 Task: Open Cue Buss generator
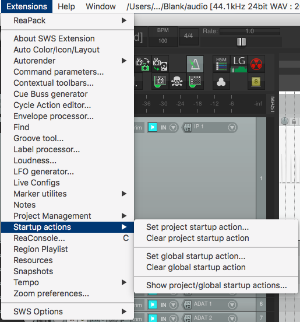68,94
